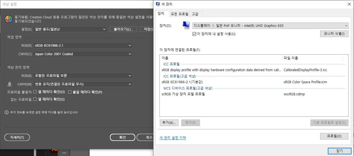Enable missing profiles 'ask when opening' checkbox
This screenshot has height=156, width=354.
pos(35,99)
